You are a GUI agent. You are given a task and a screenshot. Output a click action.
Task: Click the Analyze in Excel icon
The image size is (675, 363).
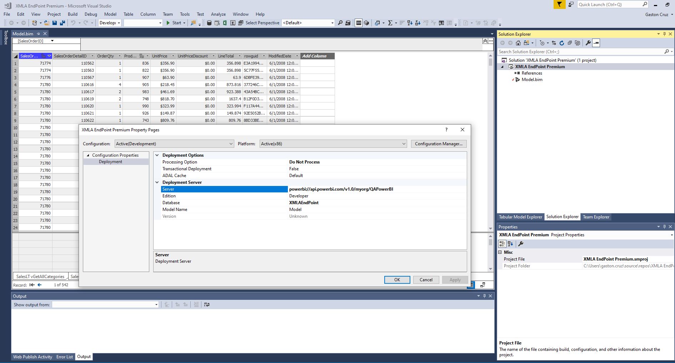click(225, 23)
